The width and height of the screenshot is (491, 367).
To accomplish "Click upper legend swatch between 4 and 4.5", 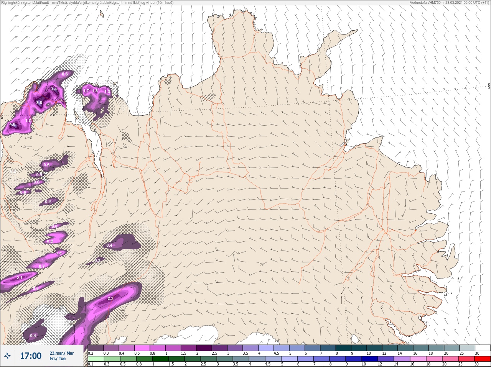I will pyautogui.click(x=267, y=348).
